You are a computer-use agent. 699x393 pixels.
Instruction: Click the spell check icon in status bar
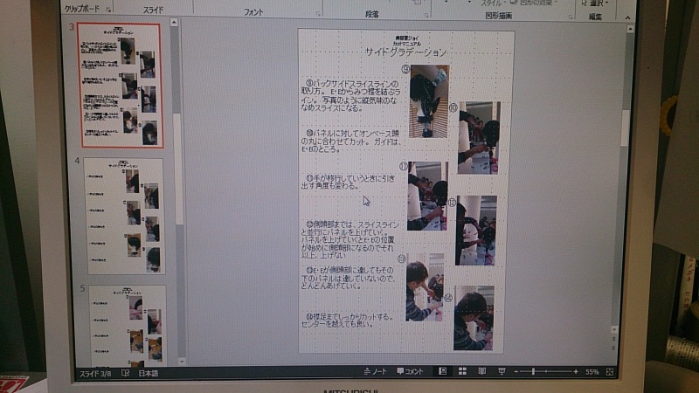coord(125,373)
